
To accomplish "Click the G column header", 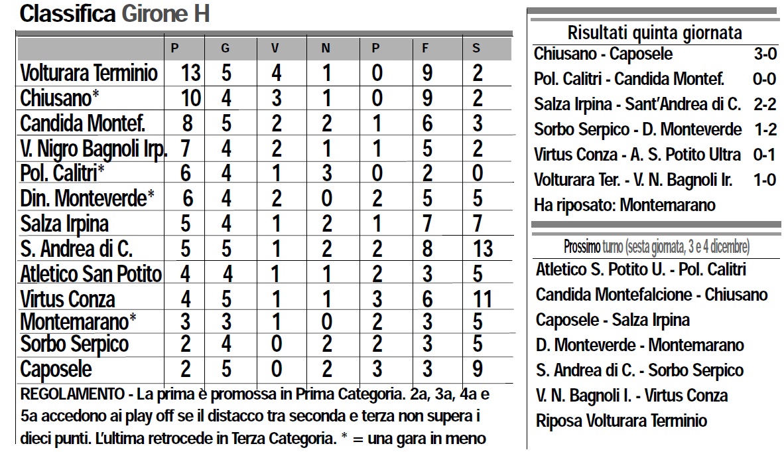I will (x=226, y=48).
